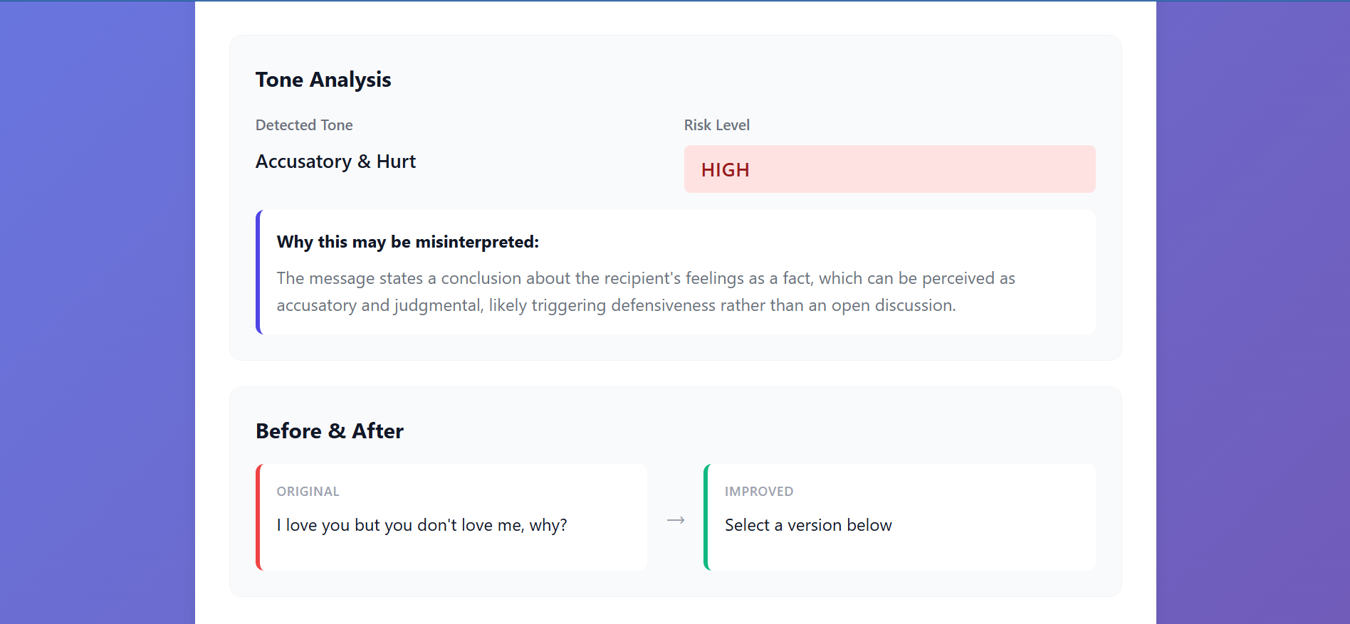Click the ORIGINAL label
The width and height of the screenshot is (1350, 624).
pyautogui.click(x=308, y=492)
